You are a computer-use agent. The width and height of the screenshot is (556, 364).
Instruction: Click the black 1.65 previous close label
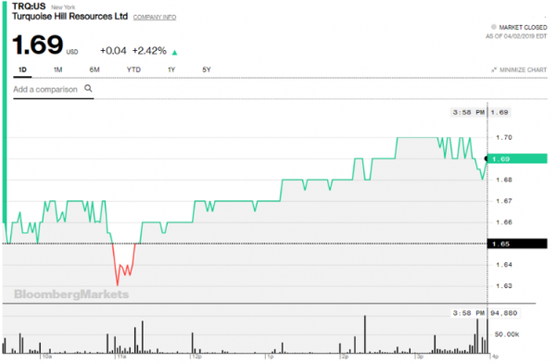tap(517, 244)
